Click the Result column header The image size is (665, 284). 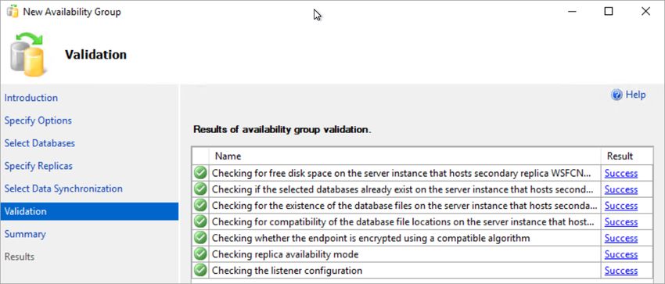point(627,156)
